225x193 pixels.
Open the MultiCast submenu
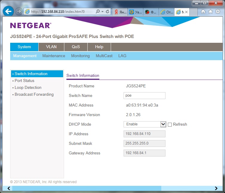coord(104,56)
